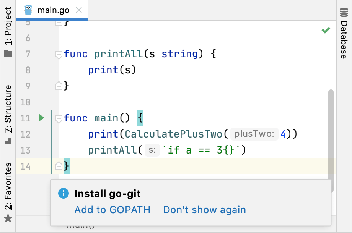Click line number 11 in the gutter

click(25, 118)
